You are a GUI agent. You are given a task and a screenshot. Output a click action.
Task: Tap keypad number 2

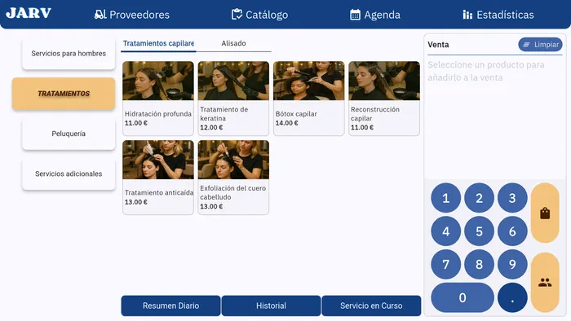[x=479, y=198]
